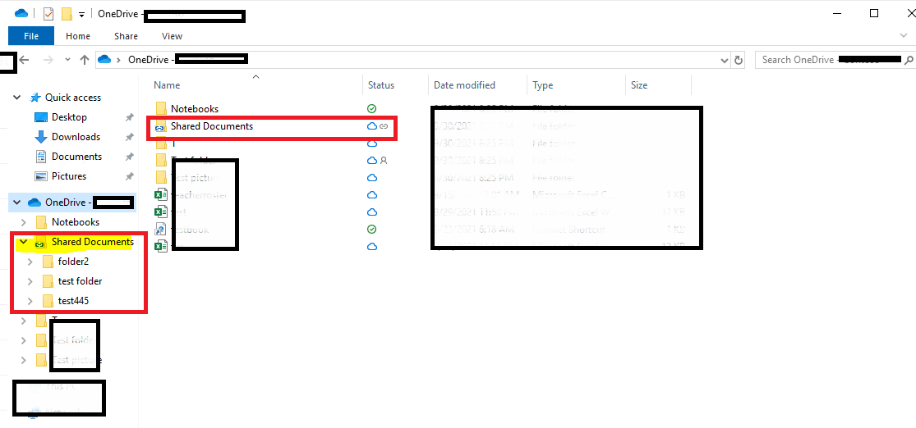Sort by the Name column header
916x428 pixels.
pos(167,85)
